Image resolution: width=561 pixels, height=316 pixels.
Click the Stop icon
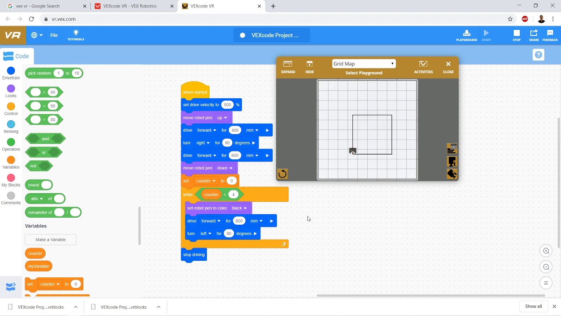click(x=517, y=35)
